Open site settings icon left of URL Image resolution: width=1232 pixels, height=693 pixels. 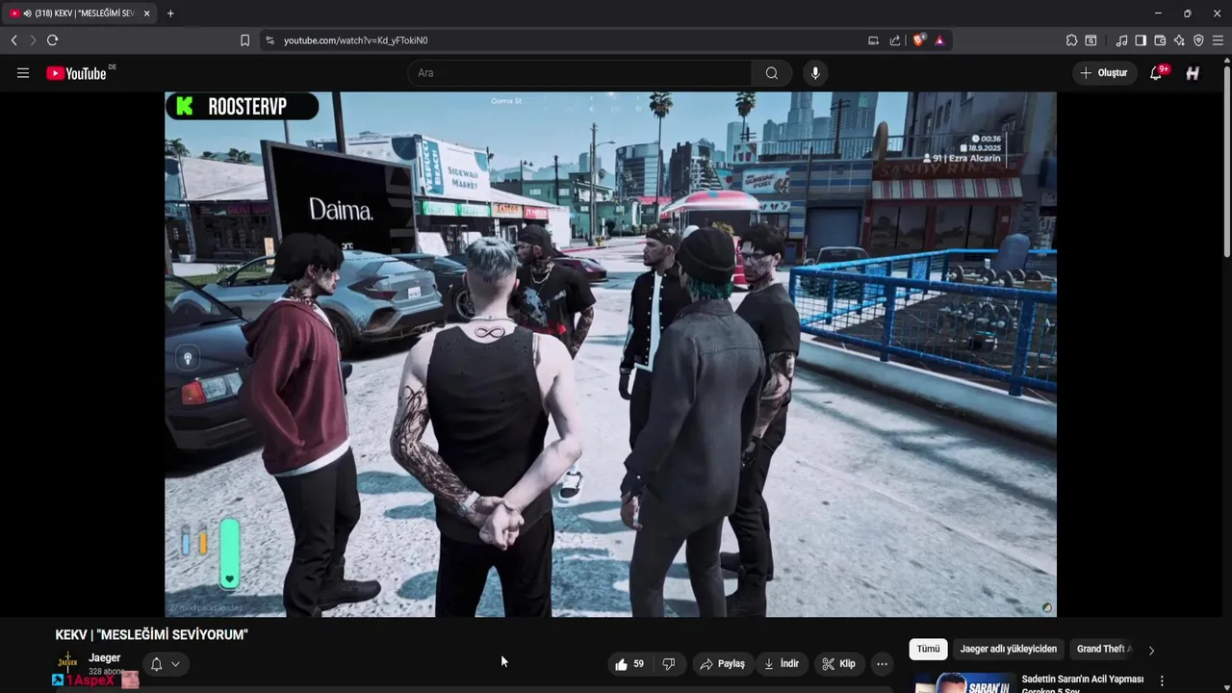(269, 40)
